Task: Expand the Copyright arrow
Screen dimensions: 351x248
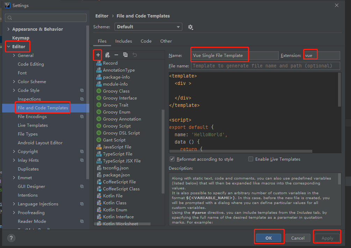Action: pos(14,151)
